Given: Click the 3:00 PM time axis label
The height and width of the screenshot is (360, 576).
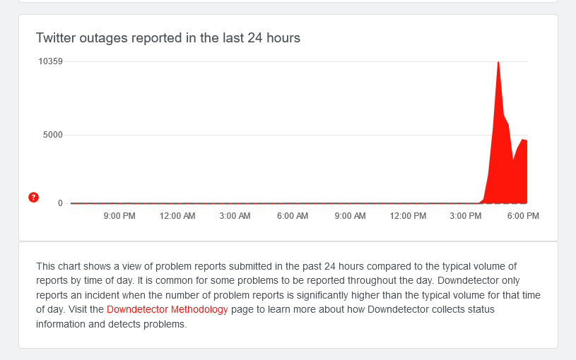Looking at the screenshot, I should pos(466,216).
